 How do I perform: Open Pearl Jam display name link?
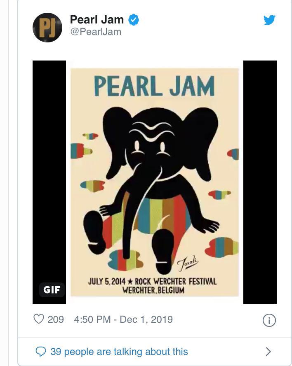tap(97, 20)
